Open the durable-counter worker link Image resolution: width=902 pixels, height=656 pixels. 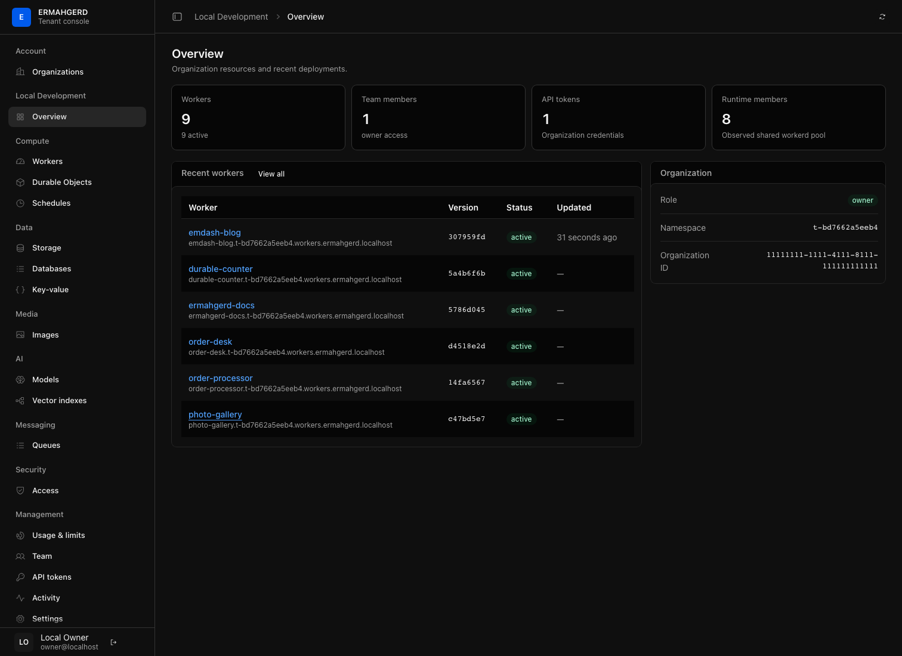point(221,269)
